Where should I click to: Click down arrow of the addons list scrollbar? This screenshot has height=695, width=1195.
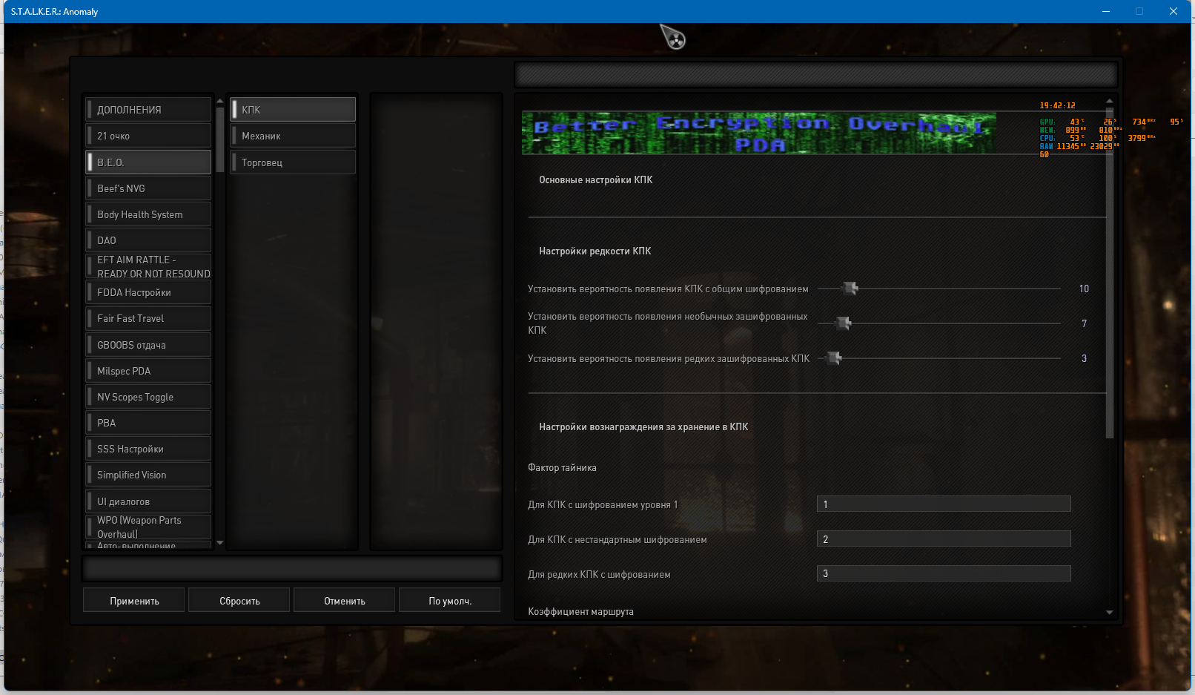pos(219,543)
